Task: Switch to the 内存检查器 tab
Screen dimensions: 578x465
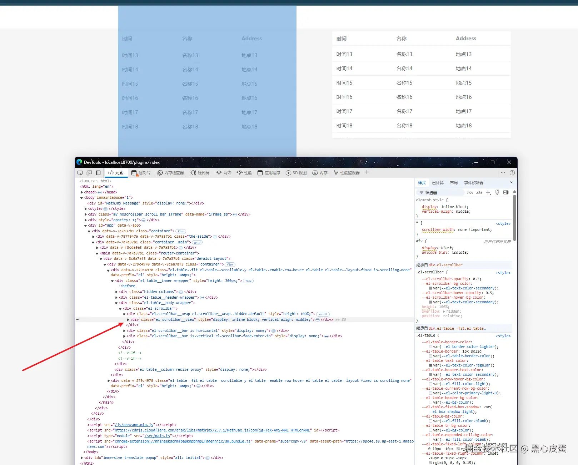Action: pos(170,173)
